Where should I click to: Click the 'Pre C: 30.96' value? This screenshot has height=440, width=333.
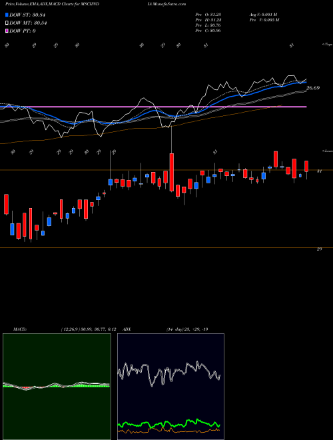tap(208, 31)
